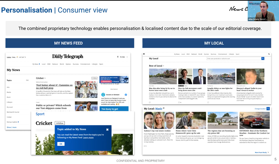This screenshot has height=164, width=279.
Task: Select Business tab in Daily Telegraph nav
Action: (76, 64)
